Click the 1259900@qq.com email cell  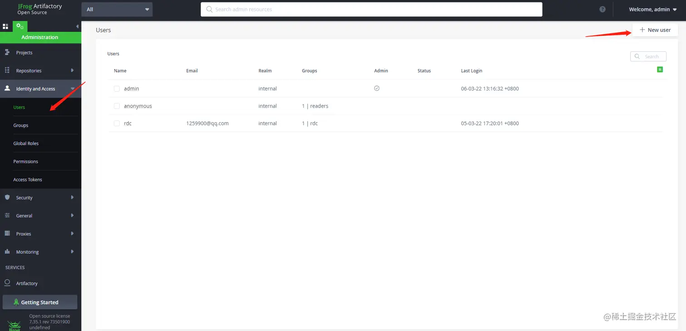pyautogui.click(x=207, y=123)
